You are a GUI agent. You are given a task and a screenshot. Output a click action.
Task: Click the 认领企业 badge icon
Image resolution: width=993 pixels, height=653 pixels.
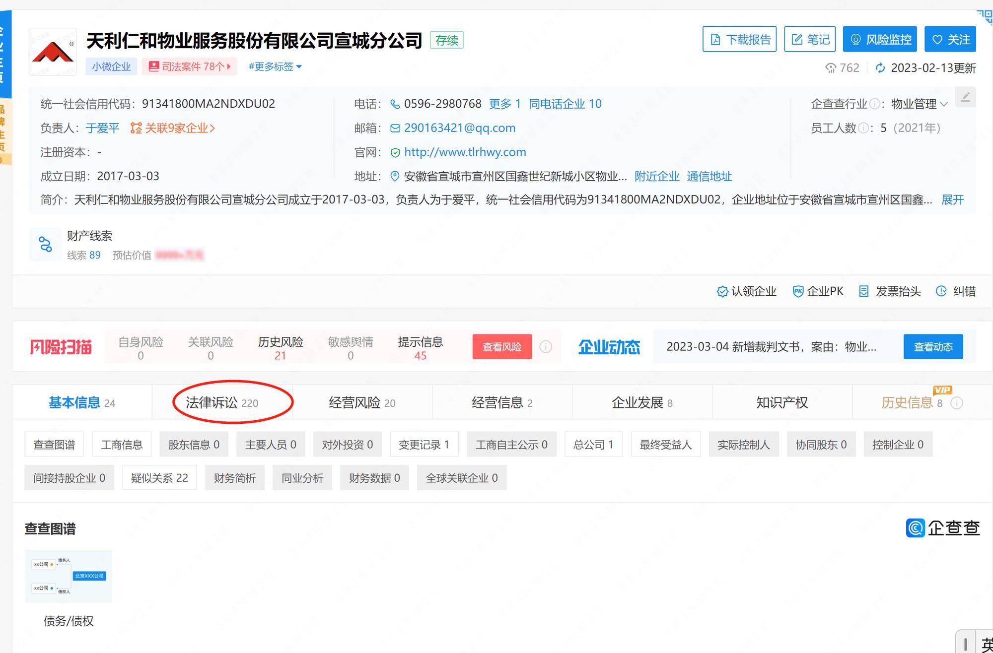[722, 291]
